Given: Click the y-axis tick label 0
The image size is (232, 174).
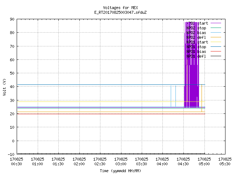Looking at the screenshot, I should [x=13, y=141].
